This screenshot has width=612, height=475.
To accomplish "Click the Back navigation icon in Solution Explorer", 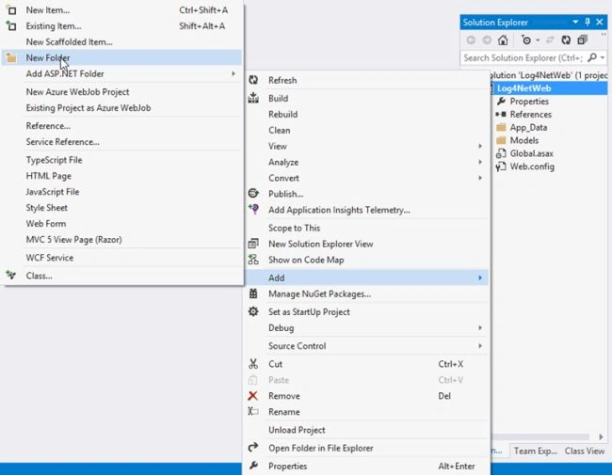I will coord(471,40).
